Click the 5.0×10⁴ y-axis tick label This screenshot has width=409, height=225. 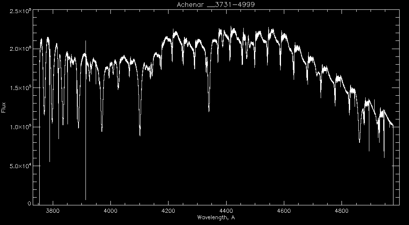pos(20,166)
